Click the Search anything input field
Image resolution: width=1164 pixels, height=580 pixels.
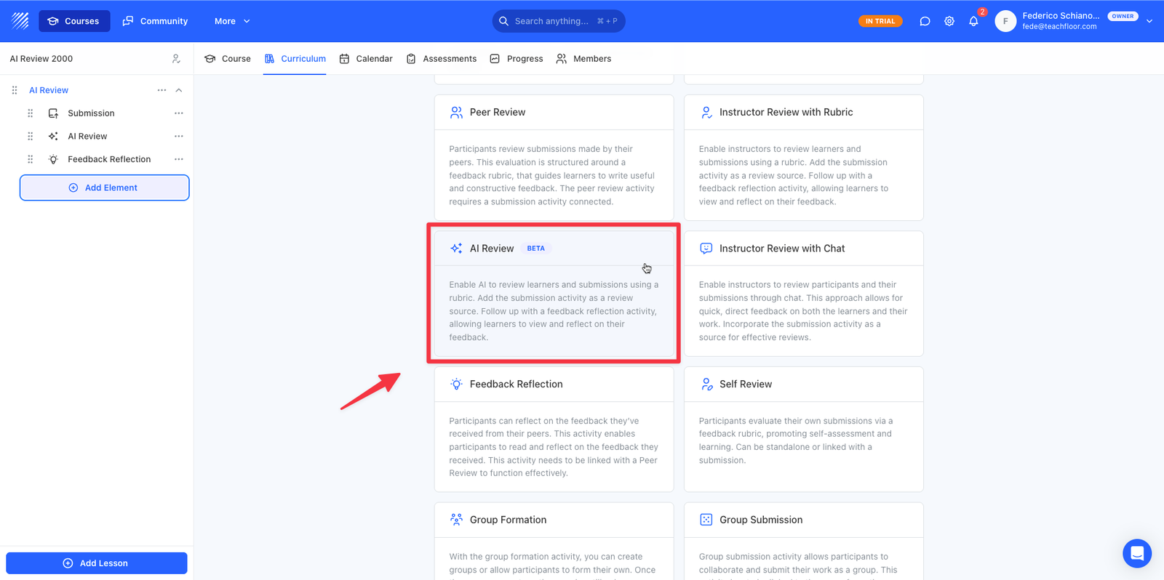[559, 21]
